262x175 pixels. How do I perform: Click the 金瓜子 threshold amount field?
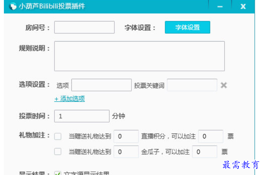point(126,152)
